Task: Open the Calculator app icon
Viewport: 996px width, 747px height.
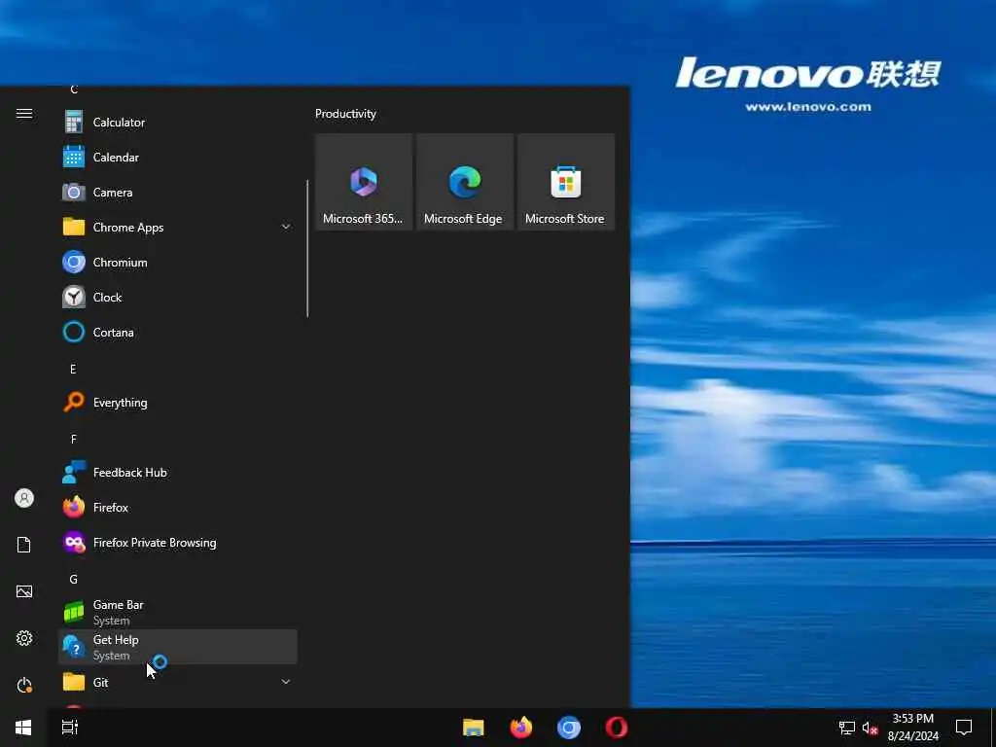Action: click(74, 122)
